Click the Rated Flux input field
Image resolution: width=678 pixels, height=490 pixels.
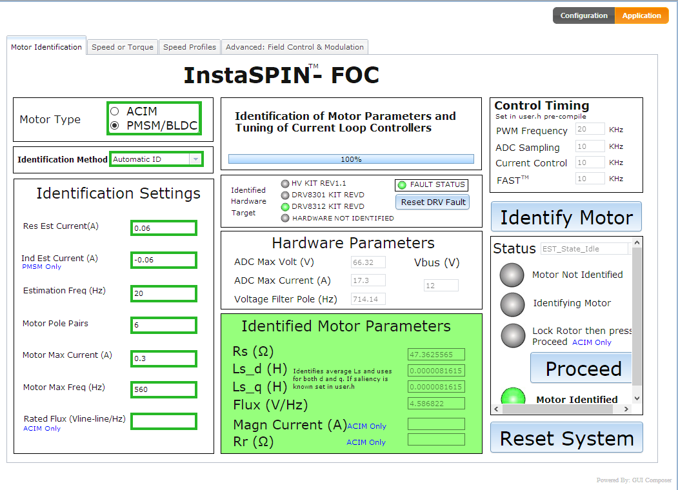(x=164, y=421)
